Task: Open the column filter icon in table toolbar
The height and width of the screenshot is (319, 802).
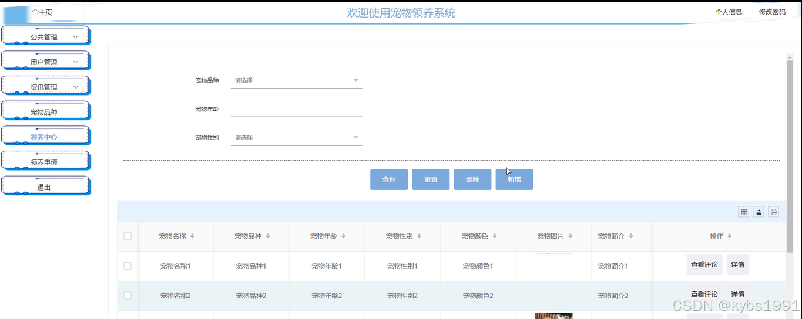Action: (744, 212)
